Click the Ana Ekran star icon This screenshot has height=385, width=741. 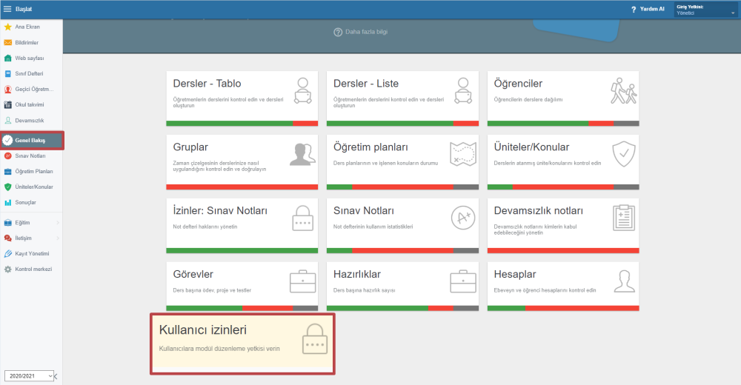7,27
